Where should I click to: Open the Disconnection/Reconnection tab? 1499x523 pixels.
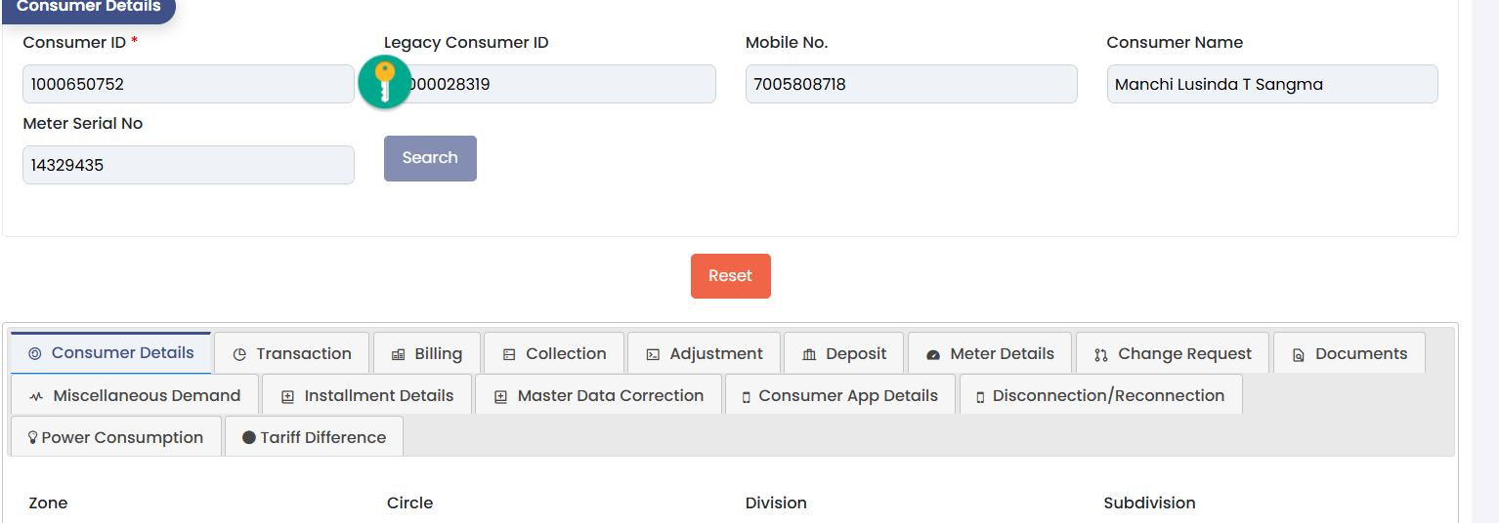coord(1100,395)
